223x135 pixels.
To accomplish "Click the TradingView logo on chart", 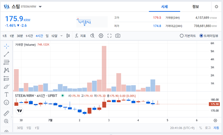I will [20, 111].
